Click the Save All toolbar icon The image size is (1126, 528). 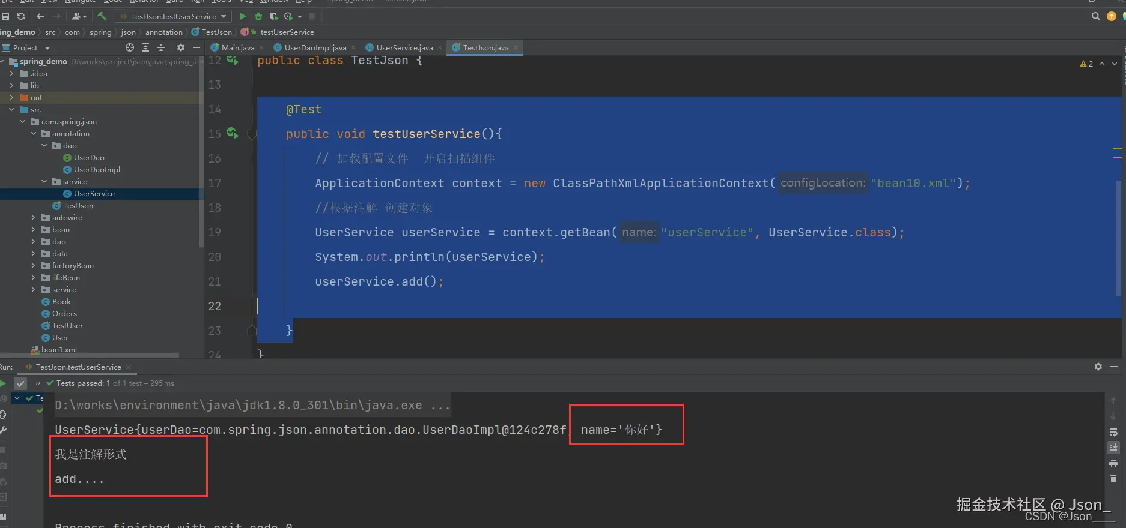pyautogui.click(x=5, y=16)
